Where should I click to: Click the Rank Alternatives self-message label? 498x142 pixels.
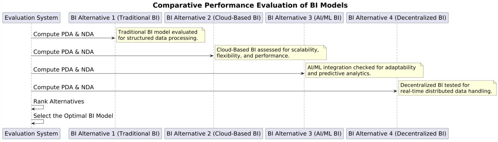tap(59, 101)
